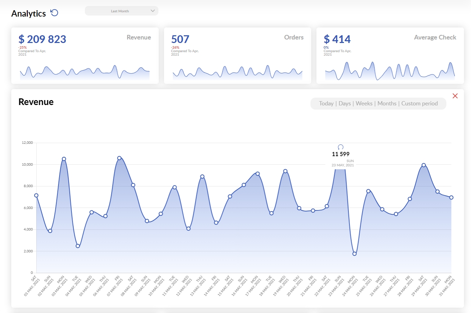471x313 pixels.
Task: Click the 31 May 2021 data point
Action: coord(451,197)
